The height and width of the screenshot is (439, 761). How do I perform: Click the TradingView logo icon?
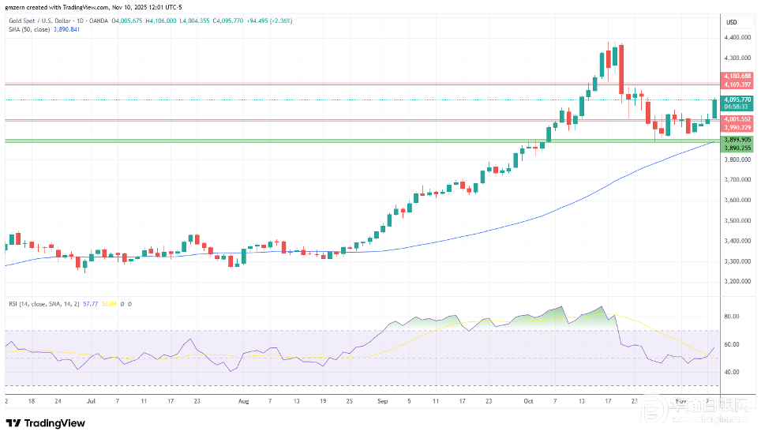pos(16,423)
